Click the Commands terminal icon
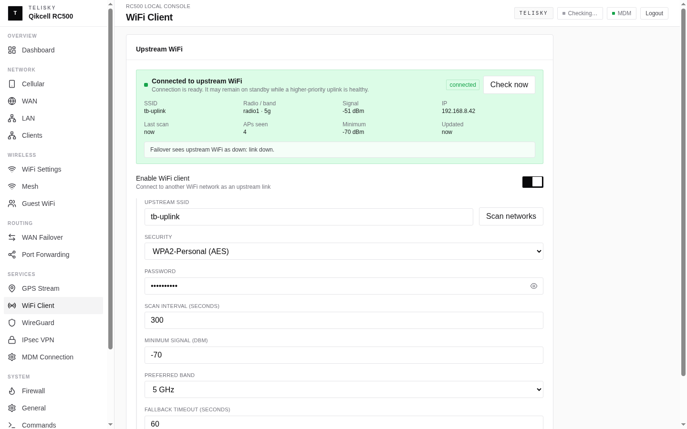The width and height of the screenshot is (687, 429). (12, 425)
